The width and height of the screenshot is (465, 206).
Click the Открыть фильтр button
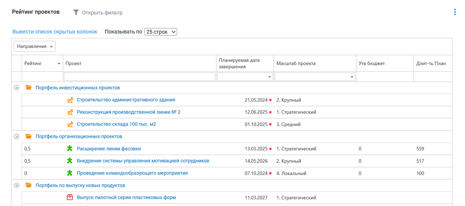pyautogui.click(x=102, y=13)
